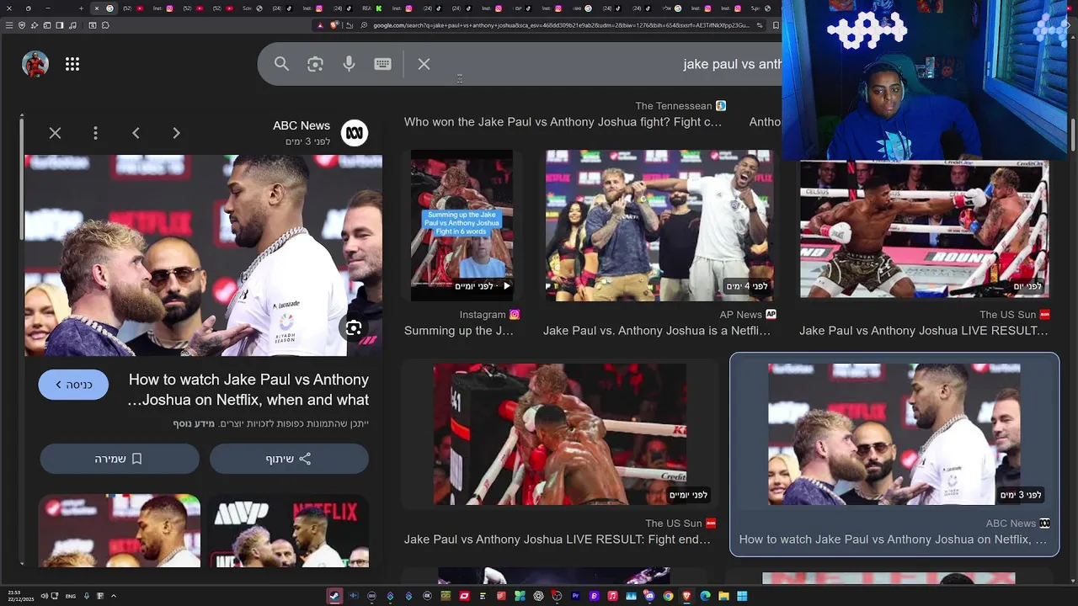Open Google Chrome from the taskbar
The image size is (1078, 606).
click(x=669, y=596)
